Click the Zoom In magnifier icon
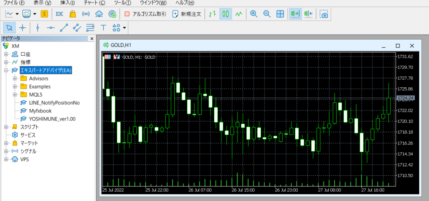 [x=254, y=14]
